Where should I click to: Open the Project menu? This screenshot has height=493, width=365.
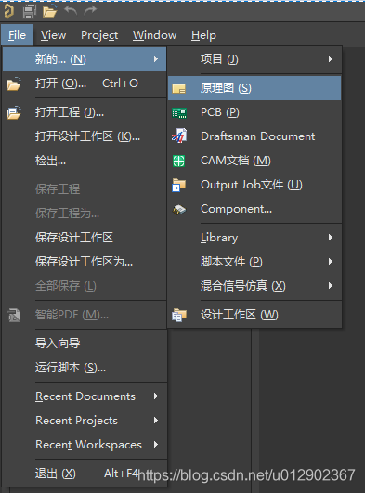tap(99, 35)
